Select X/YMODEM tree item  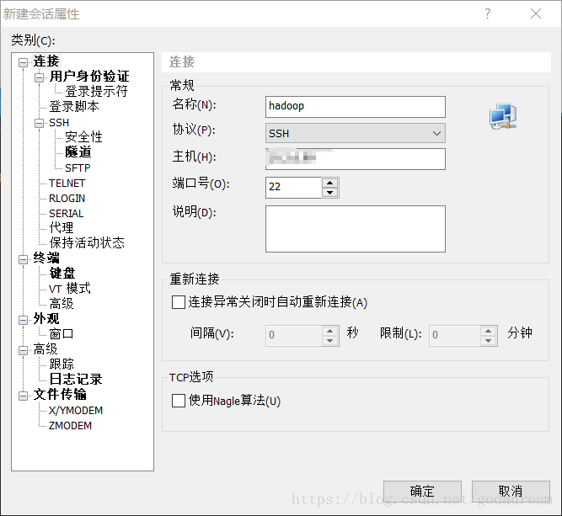click(x=76, y=410)
